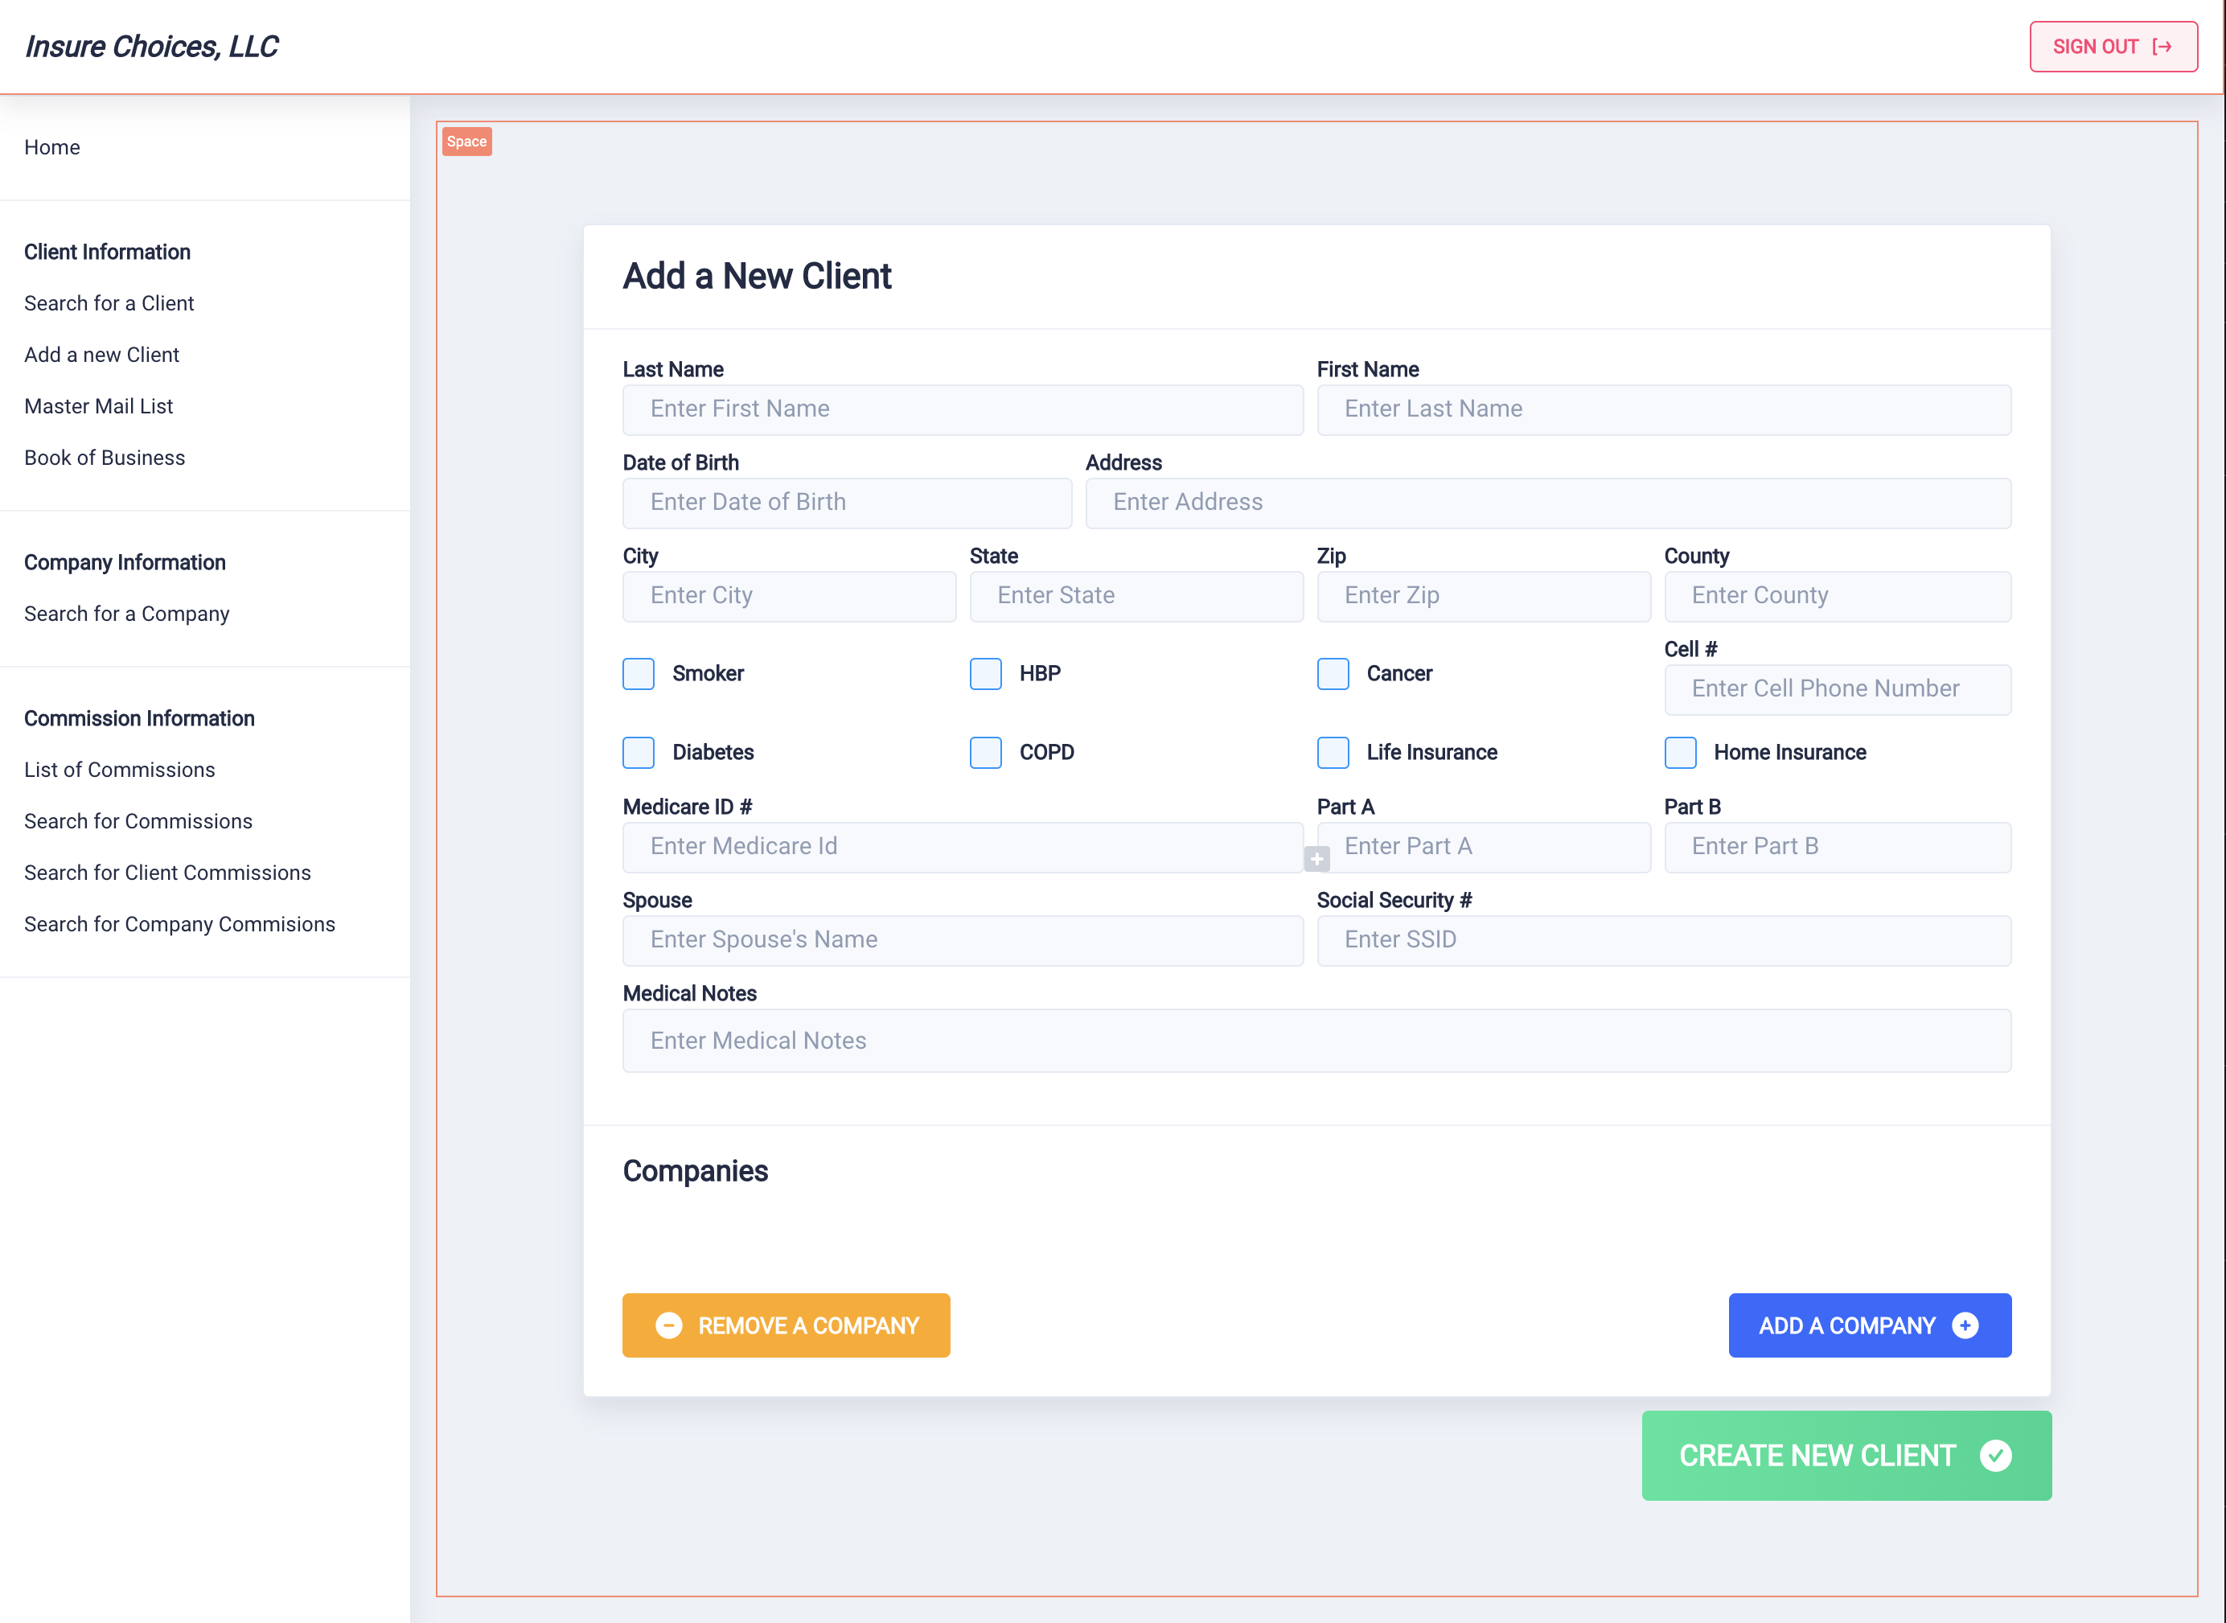Click the Enter Part A field
The height and width of the screenshot is (1623, 2226).
tap(1484, 847)
